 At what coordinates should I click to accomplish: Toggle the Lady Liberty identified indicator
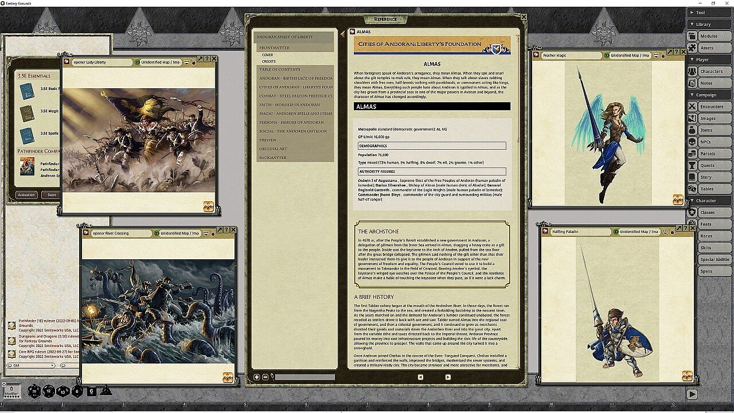tap(137, 62)
